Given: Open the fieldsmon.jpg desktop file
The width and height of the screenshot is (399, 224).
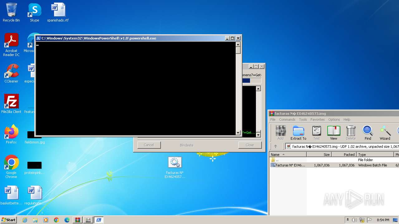Looking at the screenshot, I should tap(35, 137).
